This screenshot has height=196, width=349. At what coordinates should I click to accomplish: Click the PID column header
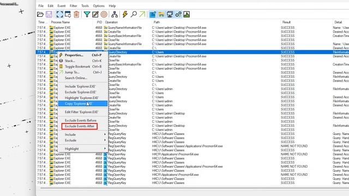98,22
